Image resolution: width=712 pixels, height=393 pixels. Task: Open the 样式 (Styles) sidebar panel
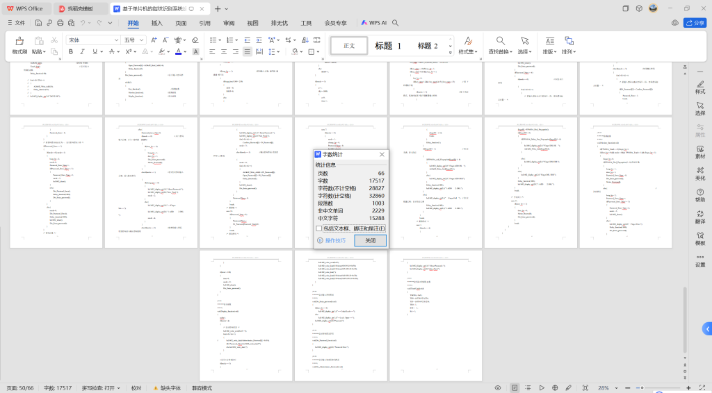(x=700, y=87)
